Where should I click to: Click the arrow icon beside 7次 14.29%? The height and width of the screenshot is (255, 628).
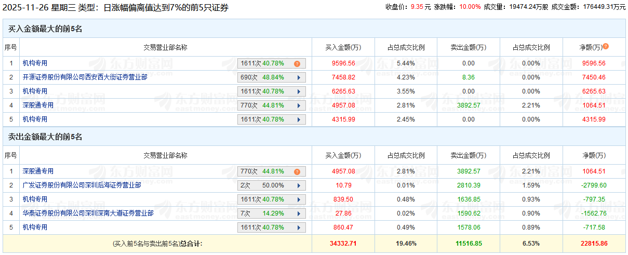299,213
